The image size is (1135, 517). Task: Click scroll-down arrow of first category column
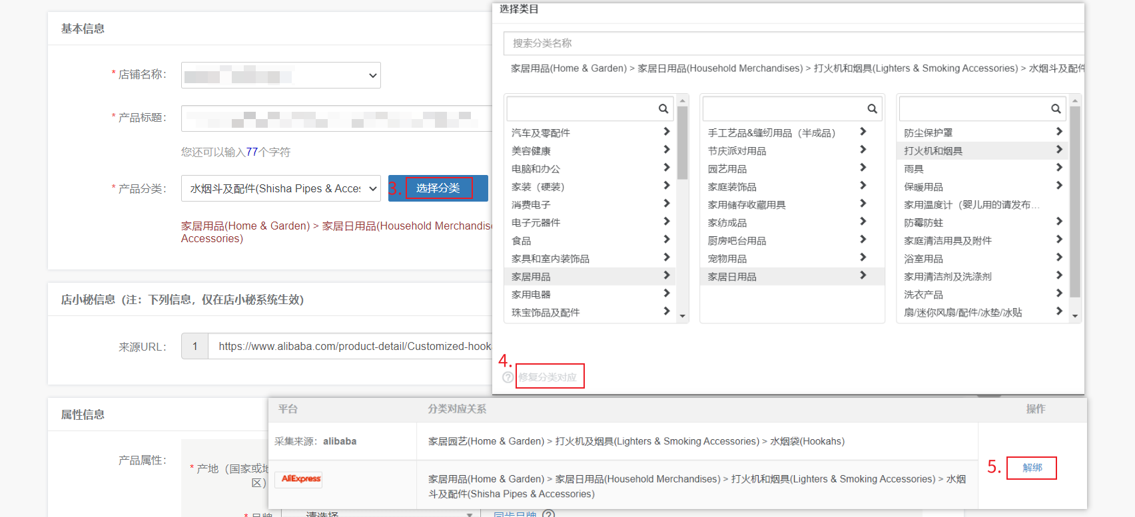click(x=682, y=316)
